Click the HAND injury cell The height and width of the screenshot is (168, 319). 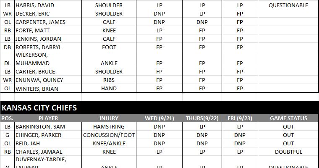point(109,89)
